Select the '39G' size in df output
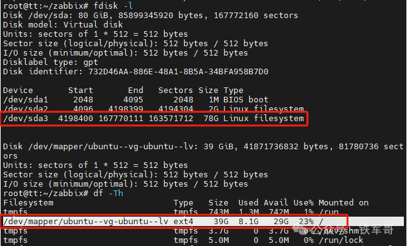The height and width of the screenshot is (246, 407). click(221, 222)
